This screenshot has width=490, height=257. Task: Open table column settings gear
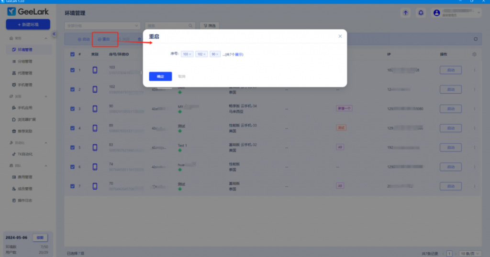click(x=474, y=54)
